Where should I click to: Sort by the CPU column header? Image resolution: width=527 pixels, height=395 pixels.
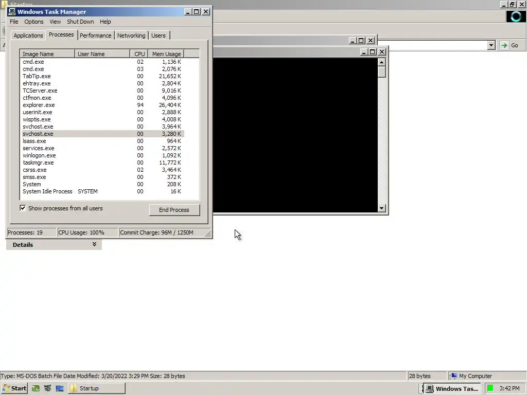(139, 53)
